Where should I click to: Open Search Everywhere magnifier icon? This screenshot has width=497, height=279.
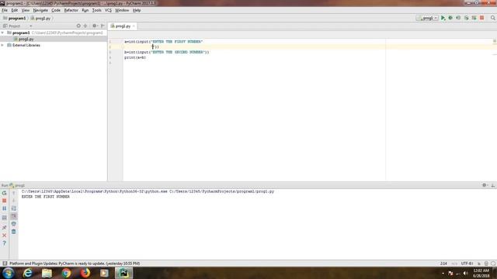pos(493,18)
